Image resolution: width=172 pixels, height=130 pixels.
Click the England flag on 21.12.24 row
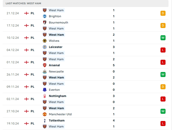[x=26, y=13]
